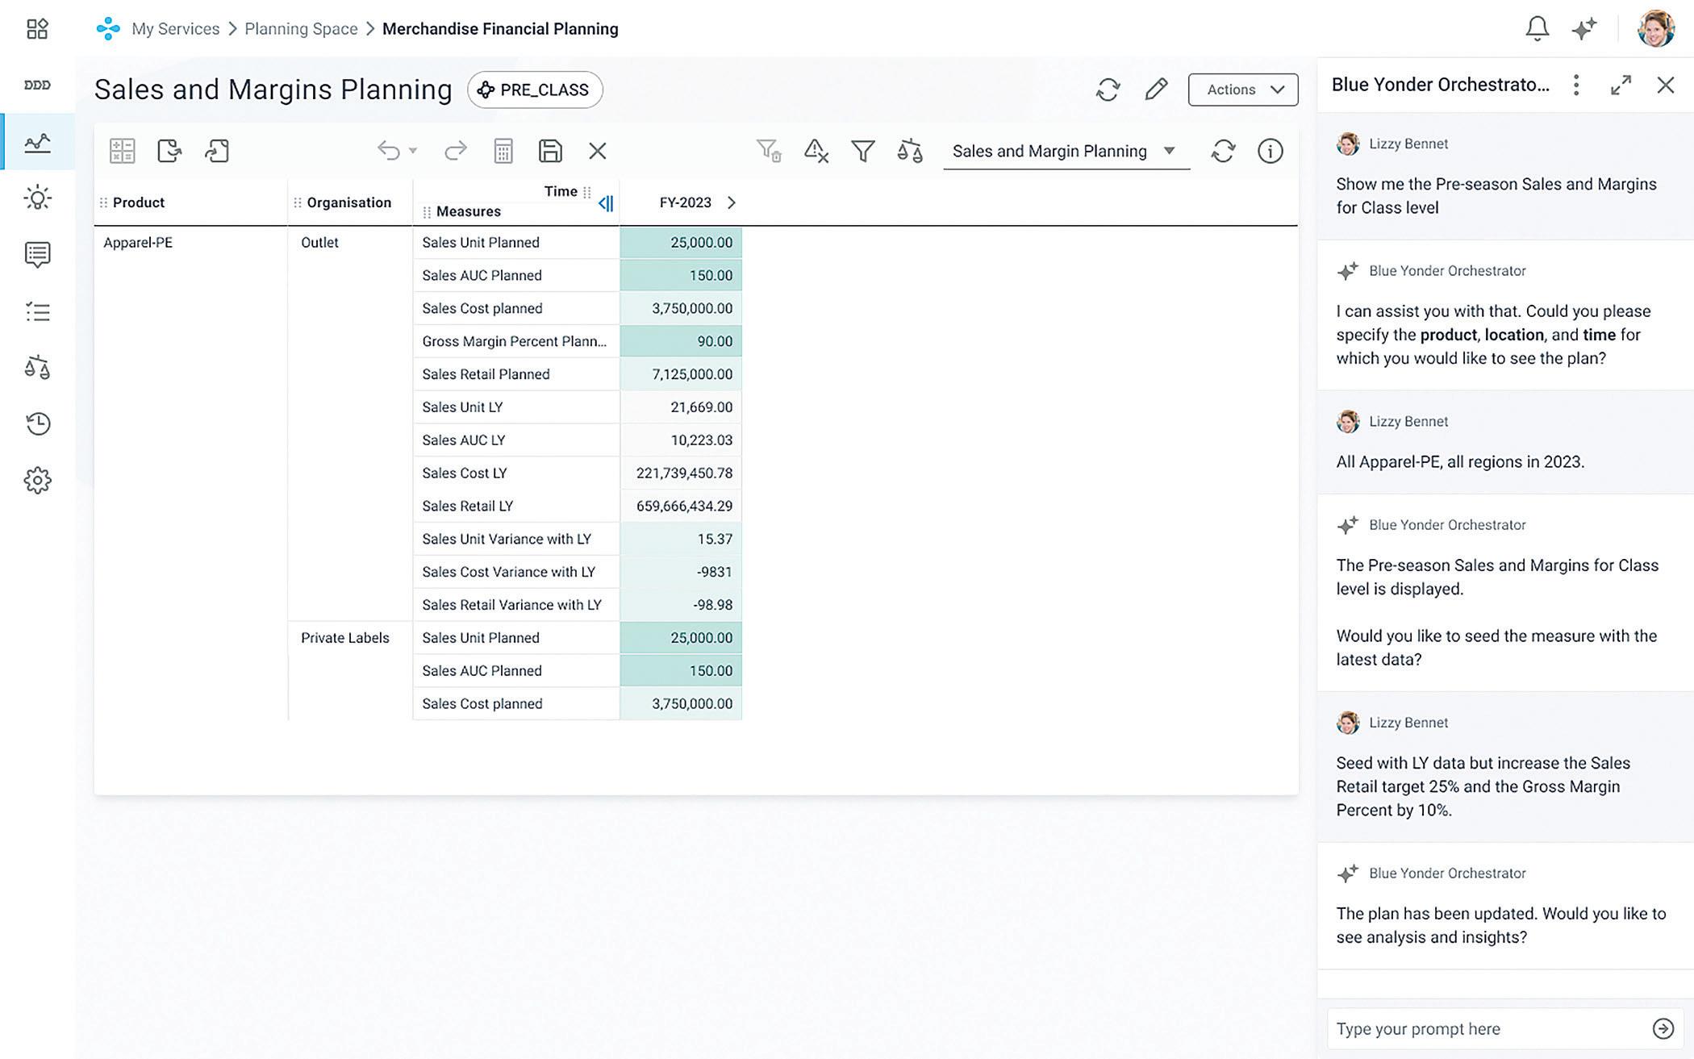This screenshot has width=1694, height=1059.
Task: Open the Actions dropdown
Action: tap(1243, 90)
